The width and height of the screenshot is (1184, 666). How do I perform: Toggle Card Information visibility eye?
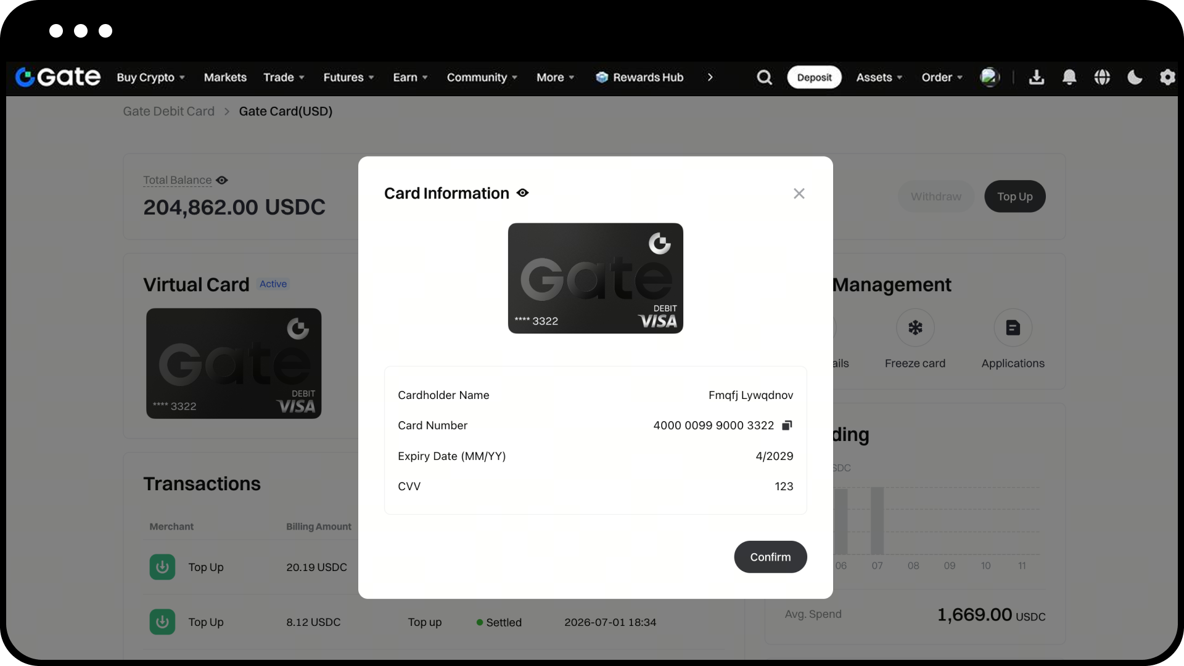523,193
